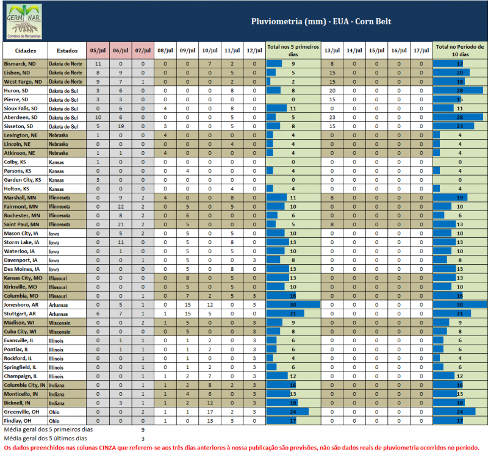Click the Estados column header
Image resolution: width=488 pixels, height=452 pixels.
click(x=66, y=51)
